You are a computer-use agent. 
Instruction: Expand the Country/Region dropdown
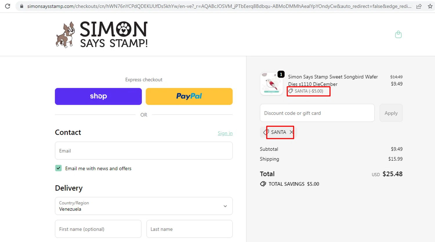pyautogui.click(x=144, y=206)
